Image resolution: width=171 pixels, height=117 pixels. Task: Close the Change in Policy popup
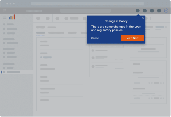pos(143,18)
